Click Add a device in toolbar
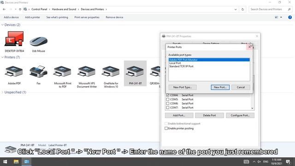 coord(11,18)
